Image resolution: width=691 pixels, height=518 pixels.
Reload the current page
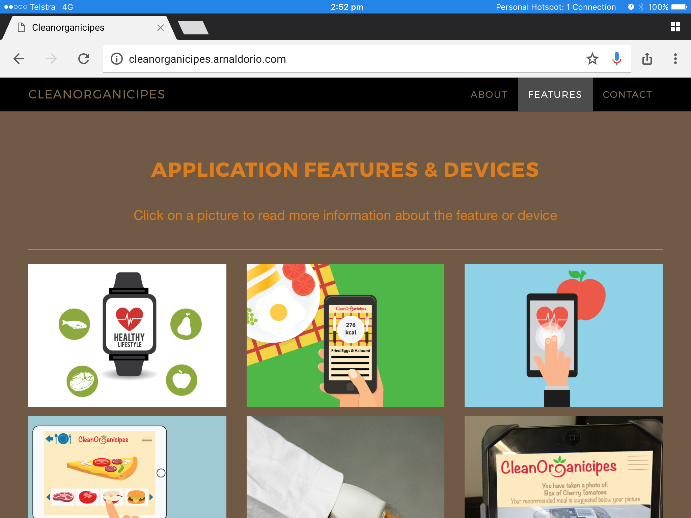pos(84,59)
